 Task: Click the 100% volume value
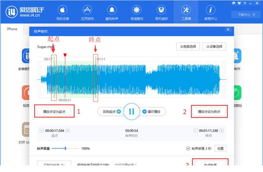point(85,148)
